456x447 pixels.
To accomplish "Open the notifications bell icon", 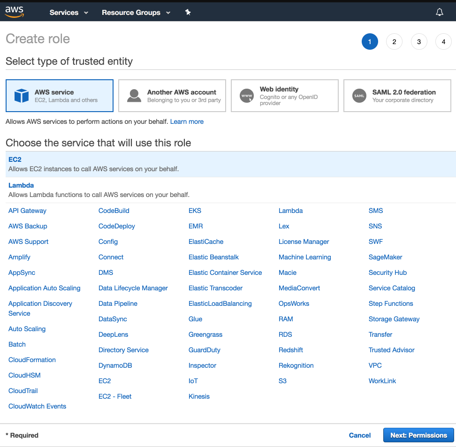I will [439, 13].
